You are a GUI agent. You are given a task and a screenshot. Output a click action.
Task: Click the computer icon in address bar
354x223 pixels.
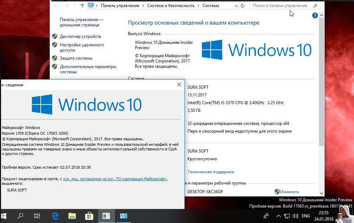point(91,5)
